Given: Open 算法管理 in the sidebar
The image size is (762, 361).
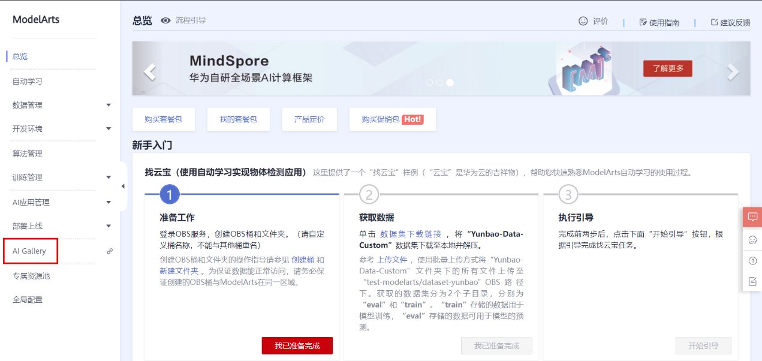Looking at the screenshot, I should 27,154.
